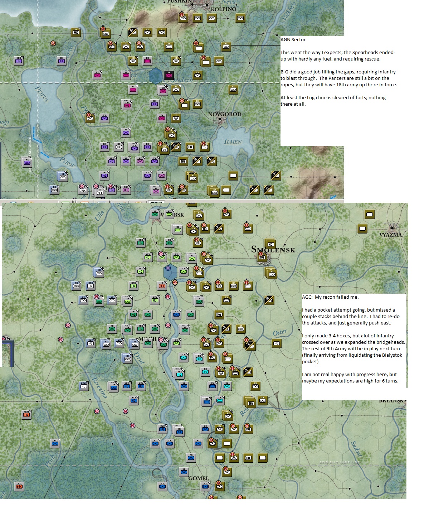This screenshot has width=444, height=515.
Task: Select the lone Soviet counter northeast of Novgorod
Action: point(233,89)
